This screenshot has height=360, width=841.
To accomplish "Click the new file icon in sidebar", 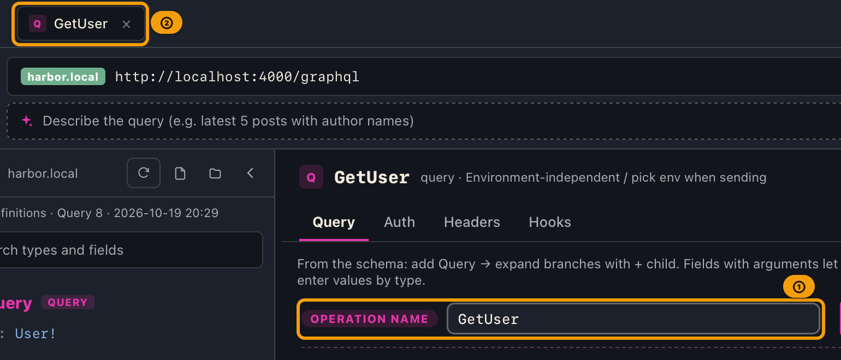I will [x=180, y=173].
